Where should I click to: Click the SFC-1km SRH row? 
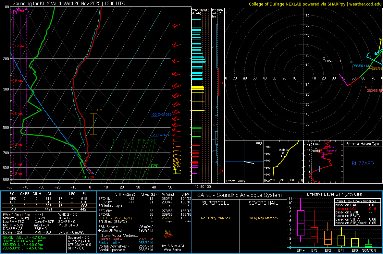(145, 199)
